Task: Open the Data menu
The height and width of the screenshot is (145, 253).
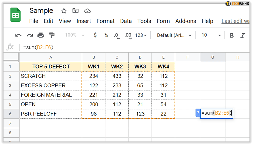Action: [126, 21]
